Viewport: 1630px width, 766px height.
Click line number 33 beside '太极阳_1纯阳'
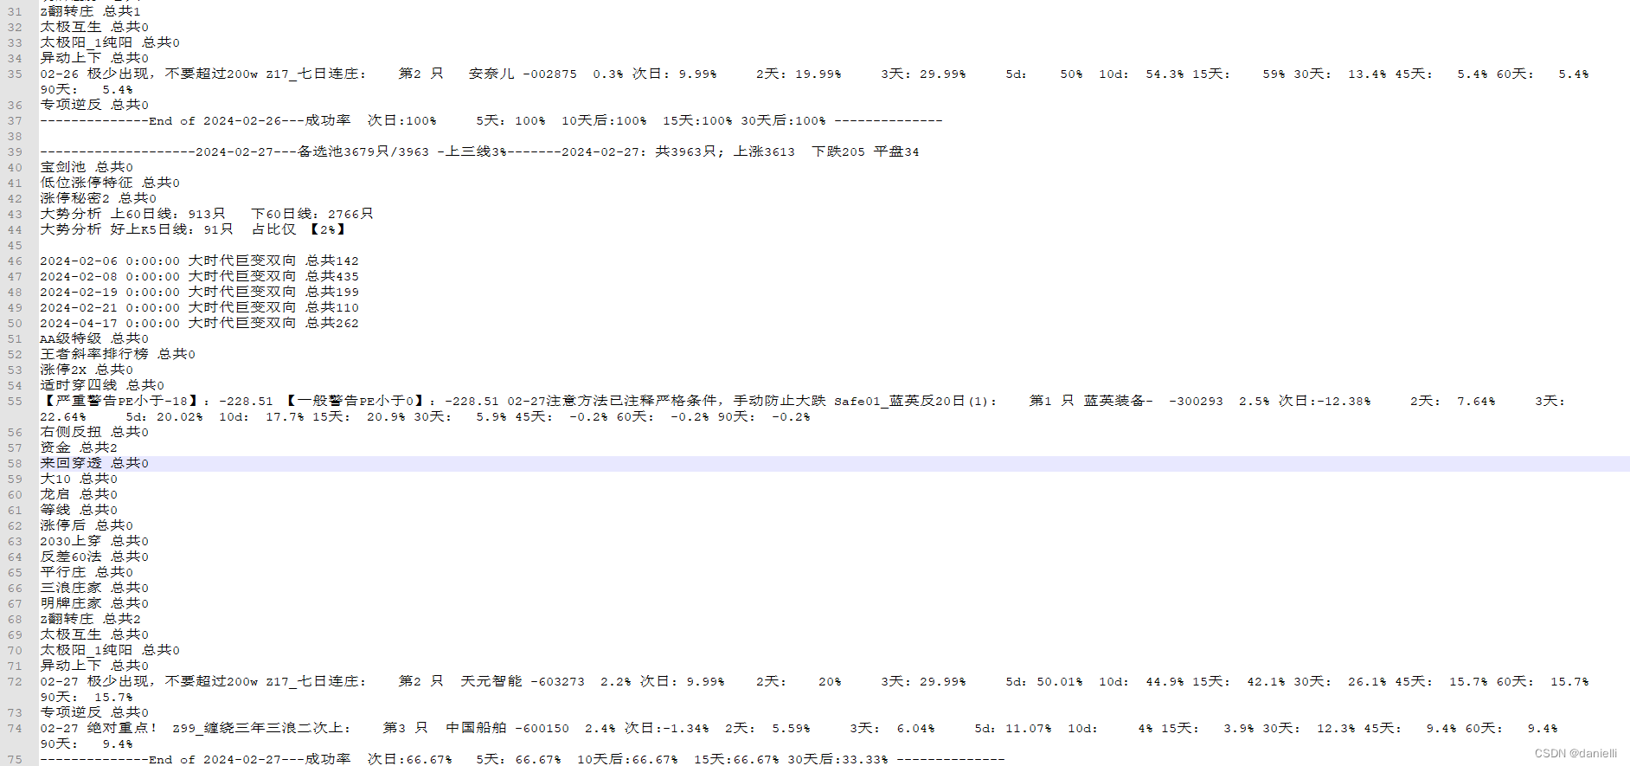15,42
